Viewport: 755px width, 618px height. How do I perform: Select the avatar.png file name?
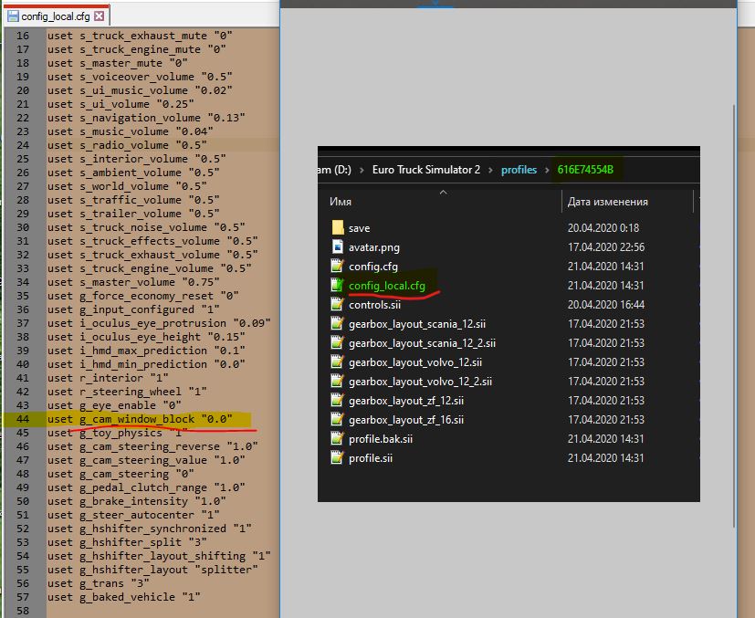pyautogui.click(x=374, y=247)
